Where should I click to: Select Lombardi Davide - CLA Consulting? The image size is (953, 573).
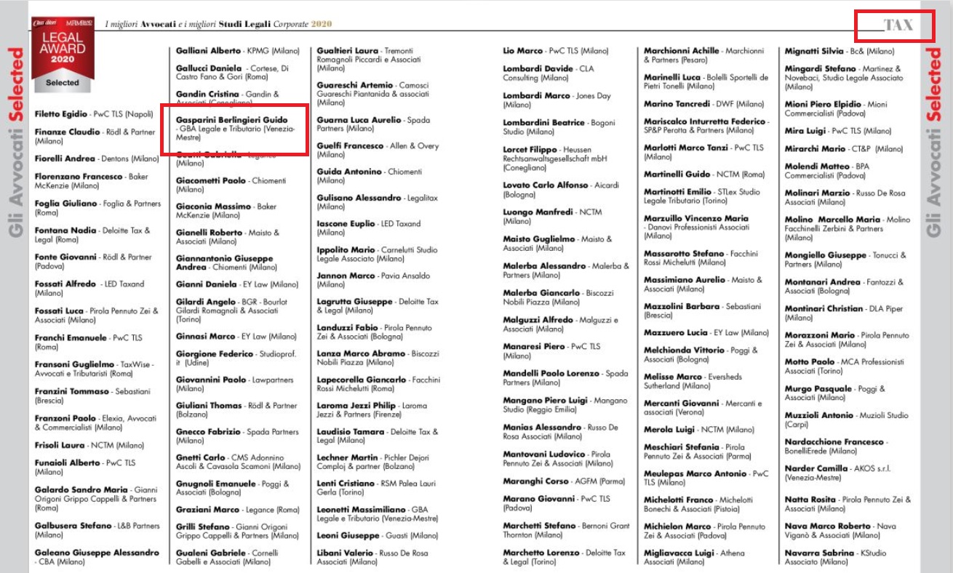pyautogui.click(x=549, y=73)
